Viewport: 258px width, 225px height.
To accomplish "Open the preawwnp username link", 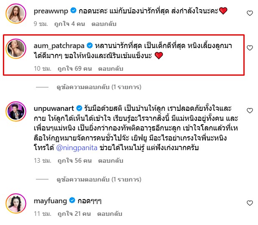I will click(x=51, y=11).
